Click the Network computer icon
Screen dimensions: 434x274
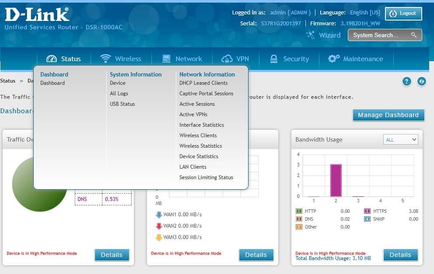[166, 59]
